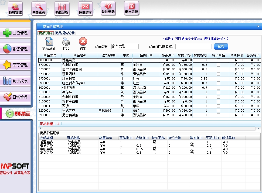The image size is (262, 193).
Task: Open 软件帮助 software help
Action: click(x=108, y=8)
